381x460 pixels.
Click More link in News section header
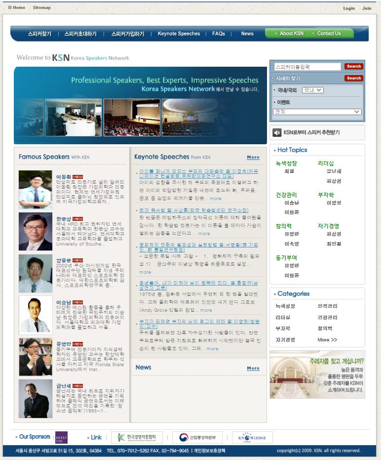pyautogui.click(x=253, y=368)
